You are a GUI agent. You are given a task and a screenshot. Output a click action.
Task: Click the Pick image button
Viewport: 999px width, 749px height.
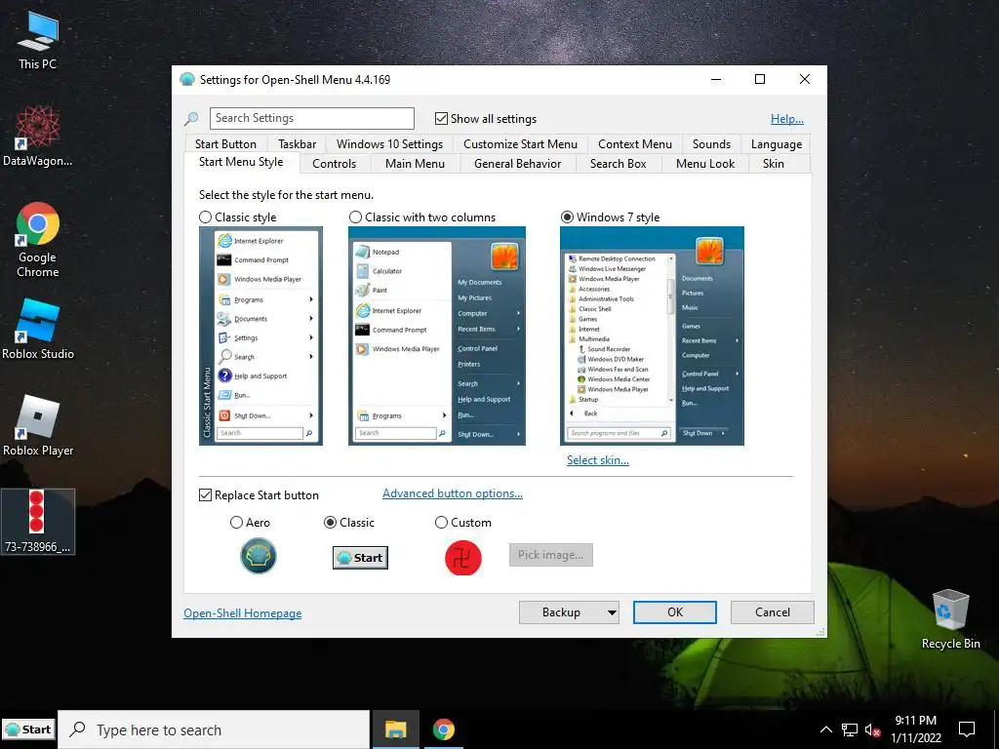coord(550,555)
